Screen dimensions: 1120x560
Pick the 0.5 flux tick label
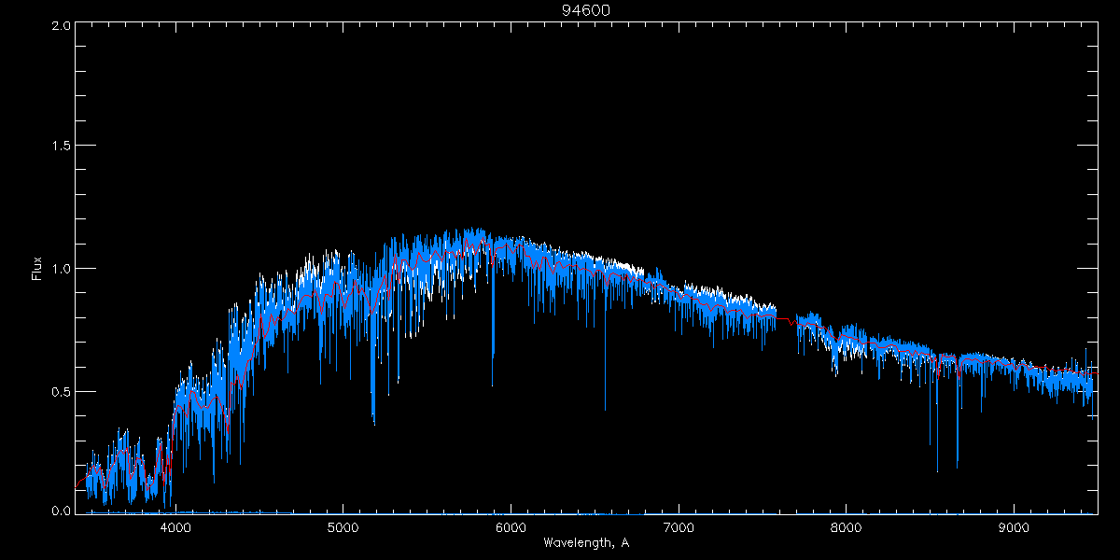[x=61, y=391]
